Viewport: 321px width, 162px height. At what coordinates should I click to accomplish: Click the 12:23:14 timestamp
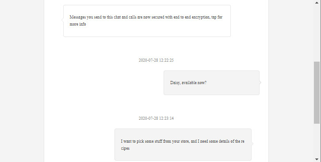tap(156, 118)
